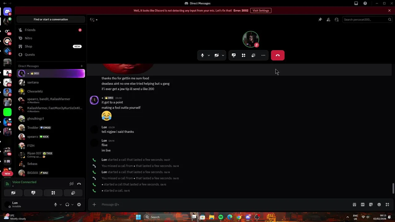The height and width of the screenshot is (222, 395).
Task: Open DM with CheeseWiz
Action: (51, 91)
